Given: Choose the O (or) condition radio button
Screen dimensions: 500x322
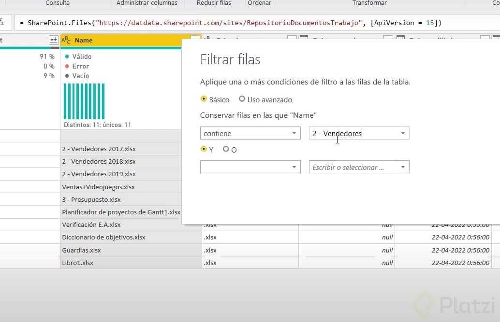Looking at the screenshot, I should pyautogui.click(x=226, y=149).
